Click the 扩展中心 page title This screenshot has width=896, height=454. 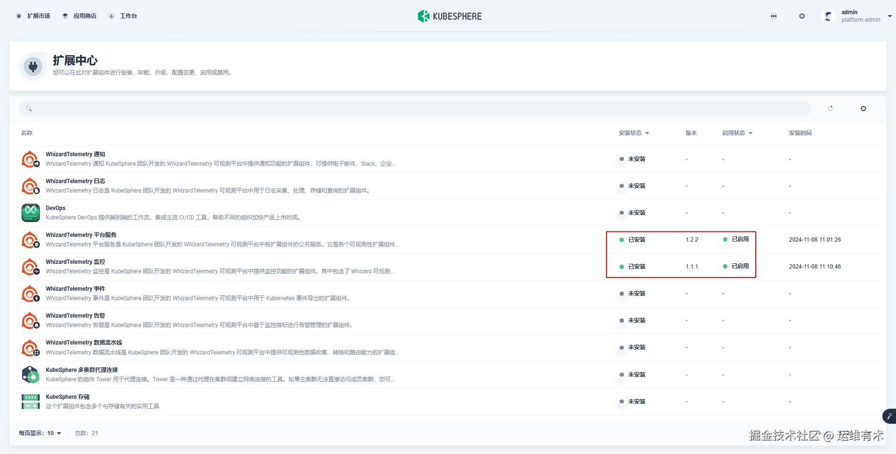point(75,60)
